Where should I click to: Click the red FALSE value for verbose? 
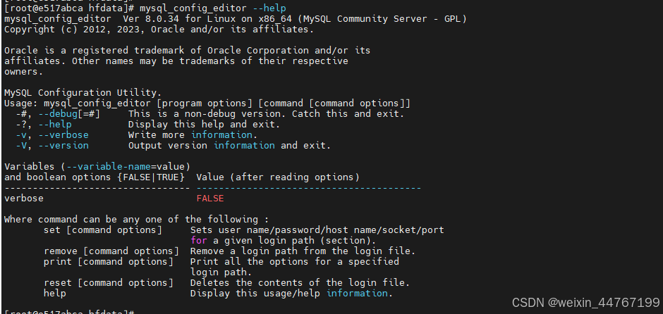click(x=209, y=199)
